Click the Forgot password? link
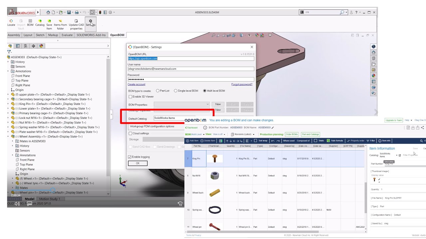Screen dimensions: 426x239 242,84
